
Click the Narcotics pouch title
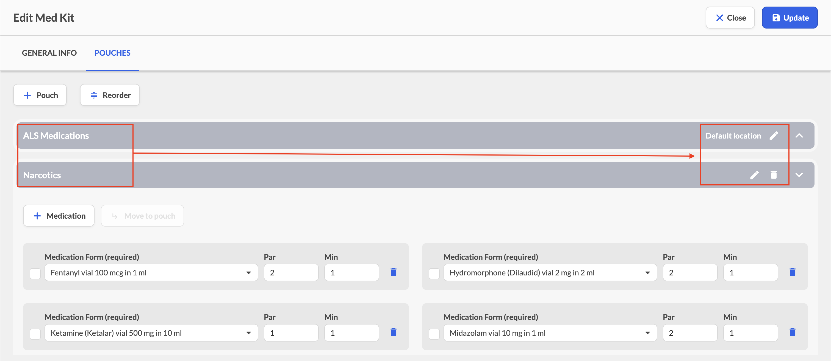point(42,175)
